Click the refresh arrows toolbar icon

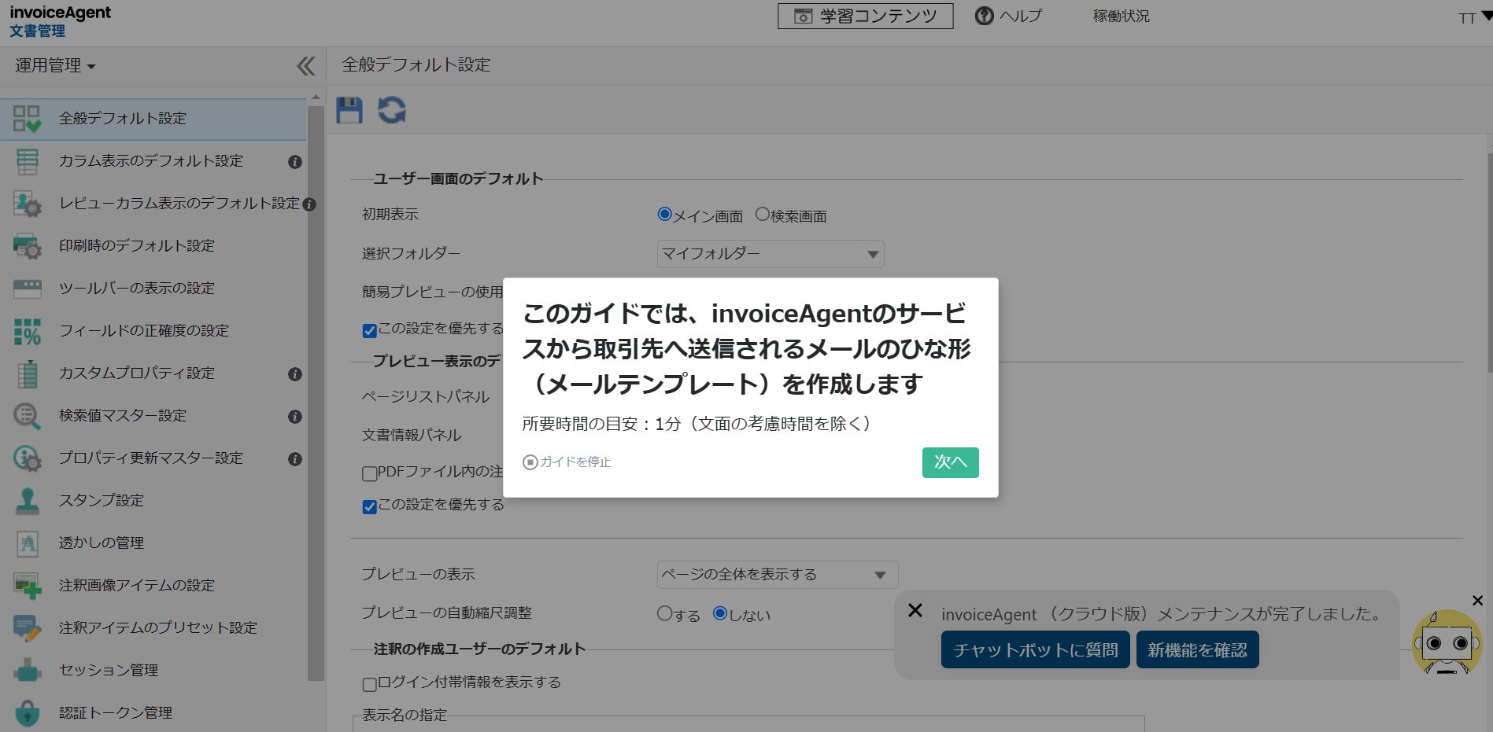[392, 111]
